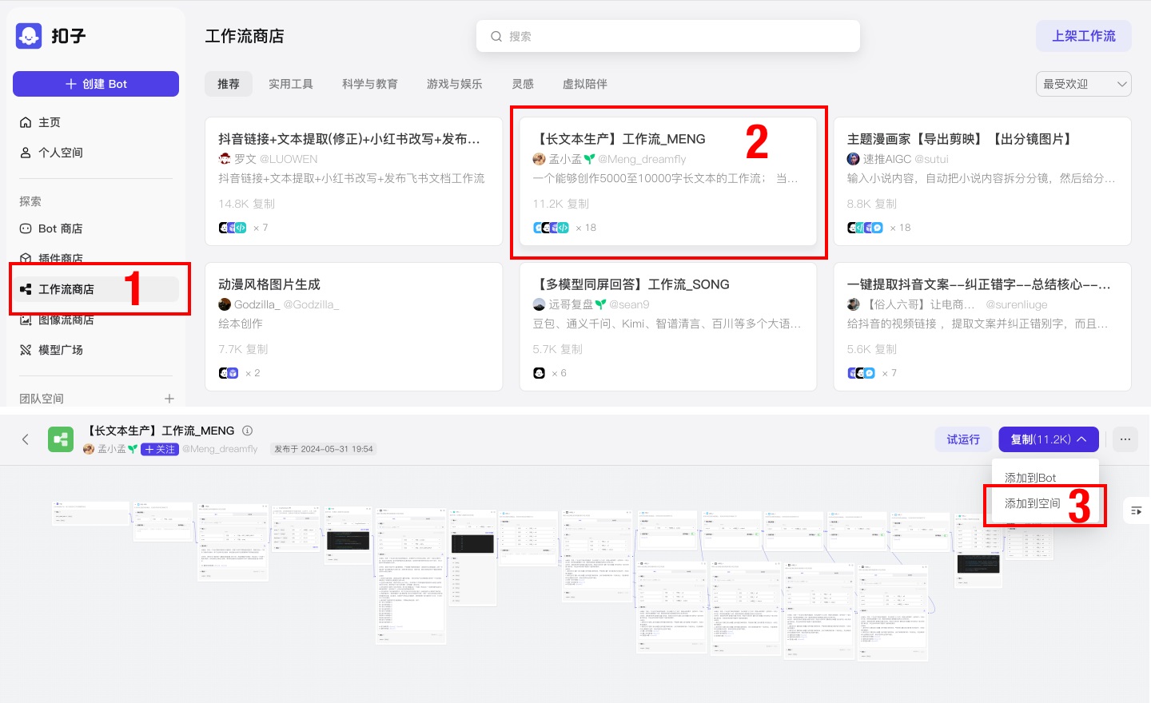Click the workflow store icon in sidebar
The image size is (1151, 703).
tap(26, 289)
